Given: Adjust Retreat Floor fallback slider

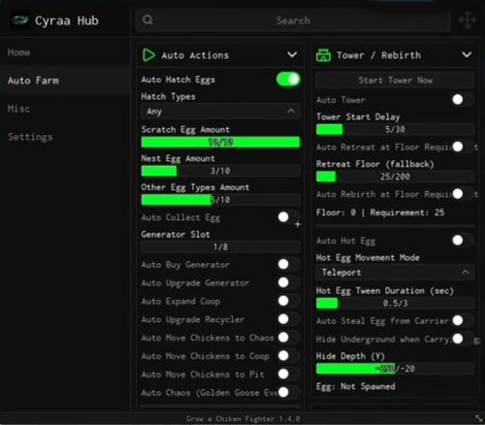Looking at the screenshot, I should point(395,177).
